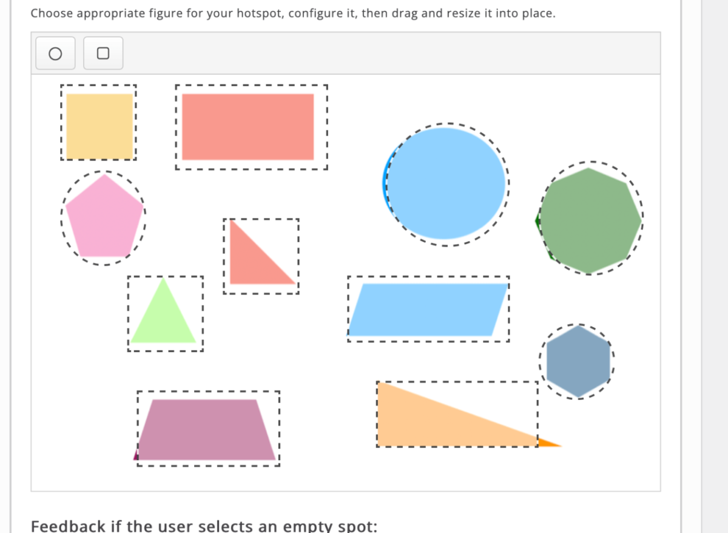Image resolution: width=728 pixels, height=533 pixels.
Task: Click the light blue circle hotspot
Action: (447, 183)
